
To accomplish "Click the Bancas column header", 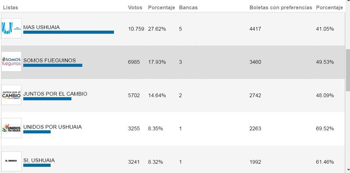I will click(x=188, y=7).
